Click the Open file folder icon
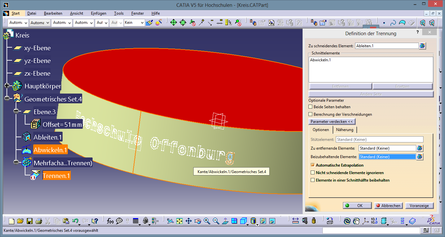The image size is (445, 237). click(20, 221)
